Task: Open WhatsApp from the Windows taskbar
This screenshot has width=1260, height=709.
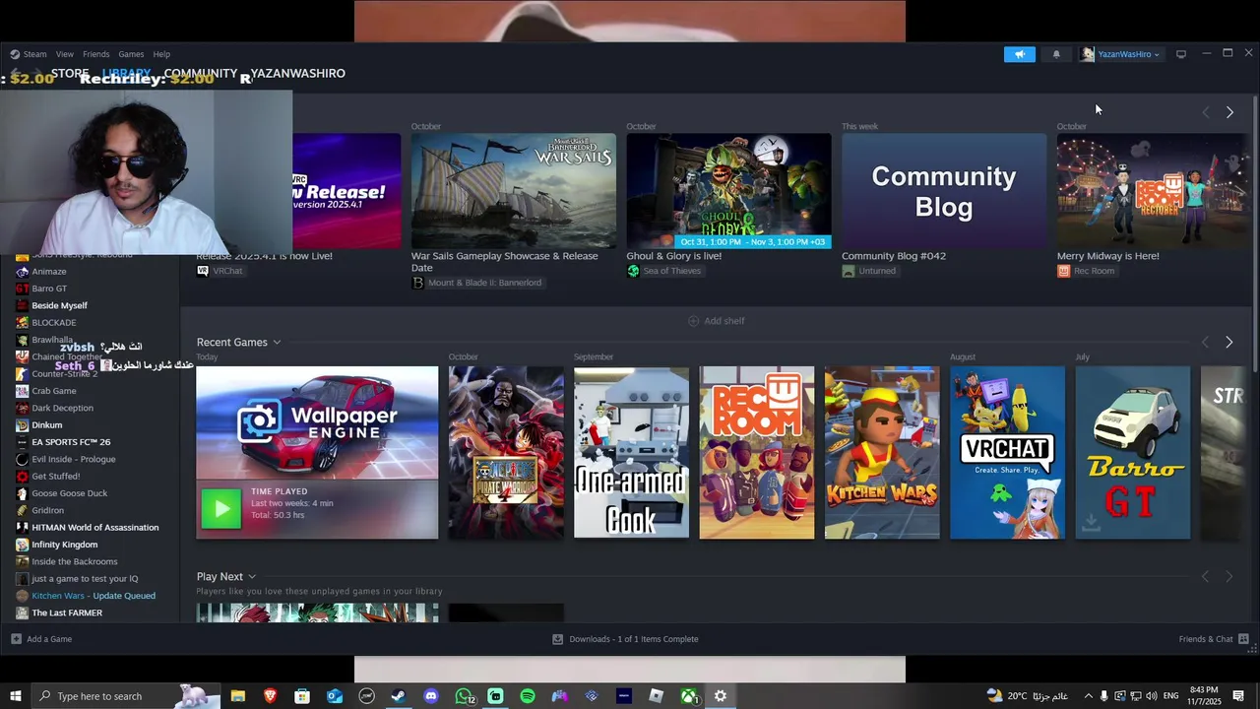Action: [x=464, y=696]
